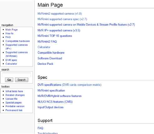Image resolution: width=154 pixels, height=134 pixels.
Task: Open Input/Output devices link
Action: pos(50,107)
